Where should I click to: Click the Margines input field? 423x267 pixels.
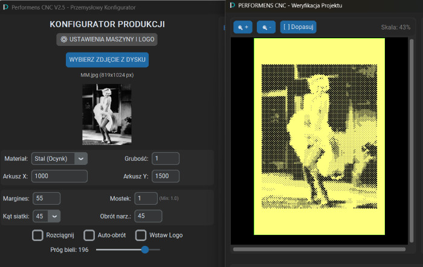(x=47, y=198)
